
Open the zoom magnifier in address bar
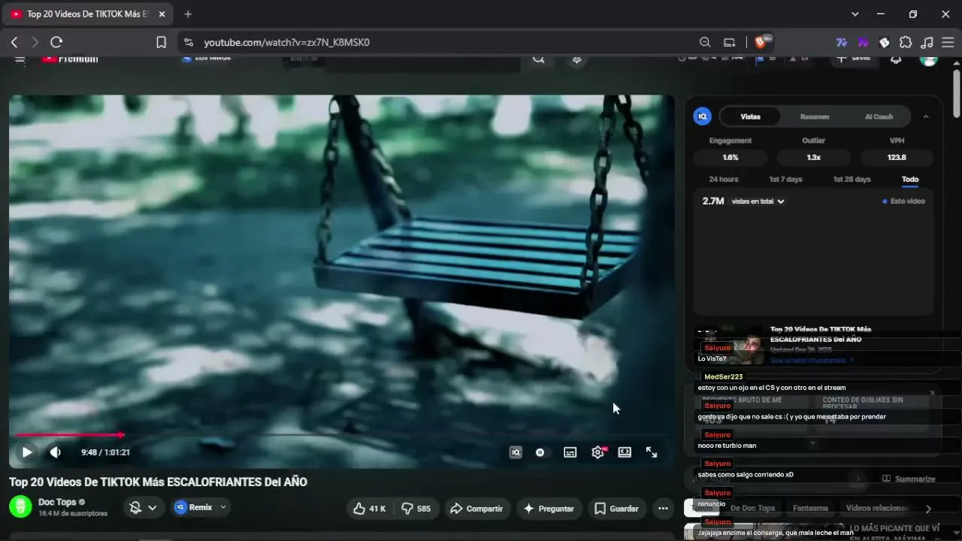[x=705, y=42]
